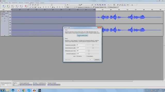
Task: Click the frequency smoothing (Гц) slider handle
Action: (x=89, y=51)
